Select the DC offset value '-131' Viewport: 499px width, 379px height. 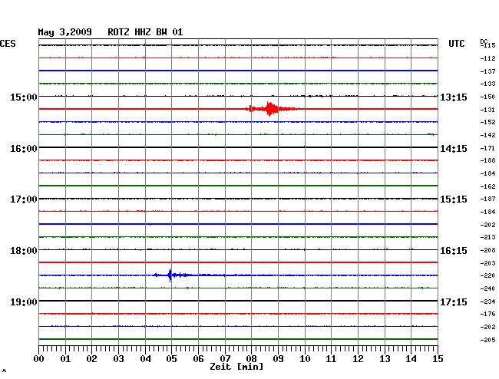pyautogui.click(x=487, y=110)
